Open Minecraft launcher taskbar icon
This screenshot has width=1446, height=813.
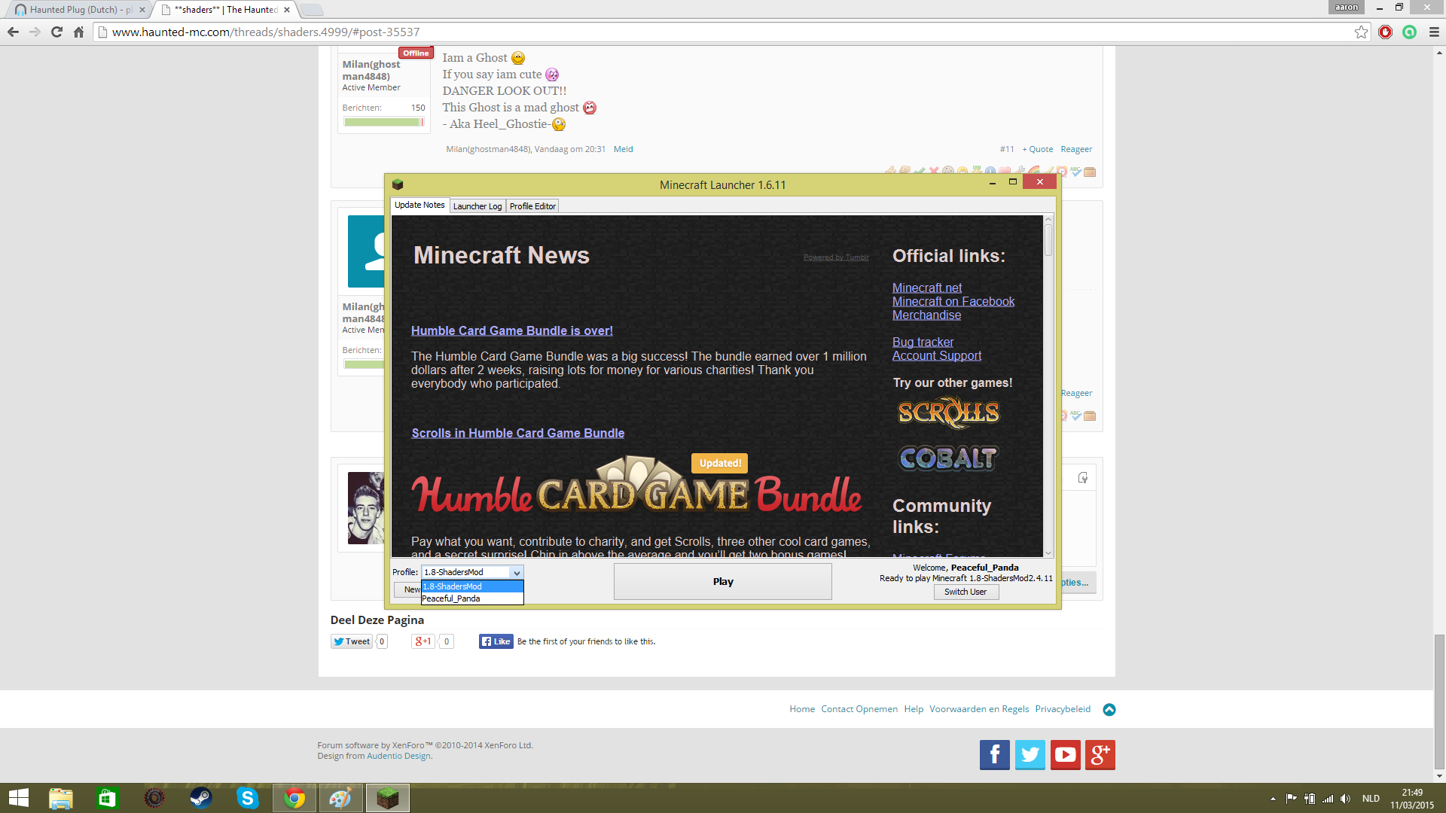click(388, 798)
